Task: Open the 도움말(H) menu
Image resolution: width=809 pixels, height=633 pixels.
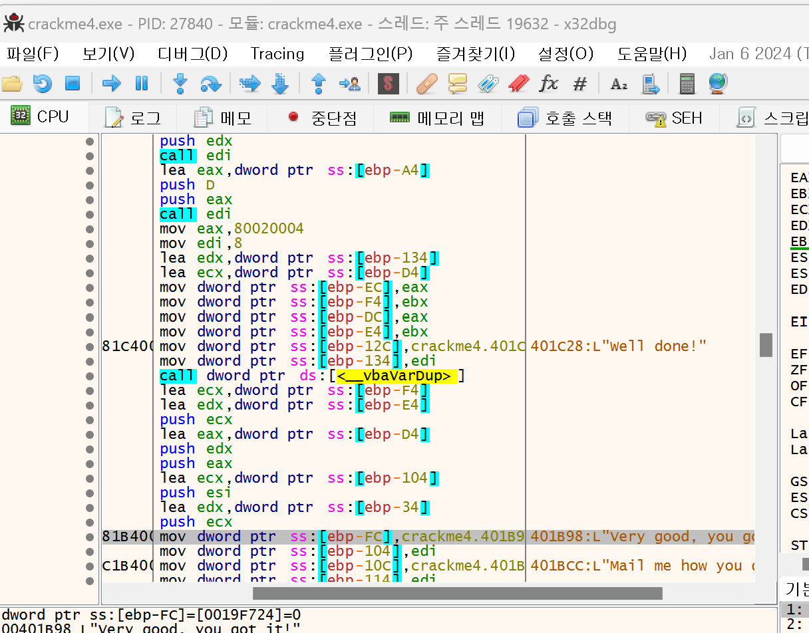Action: [652, 54]
